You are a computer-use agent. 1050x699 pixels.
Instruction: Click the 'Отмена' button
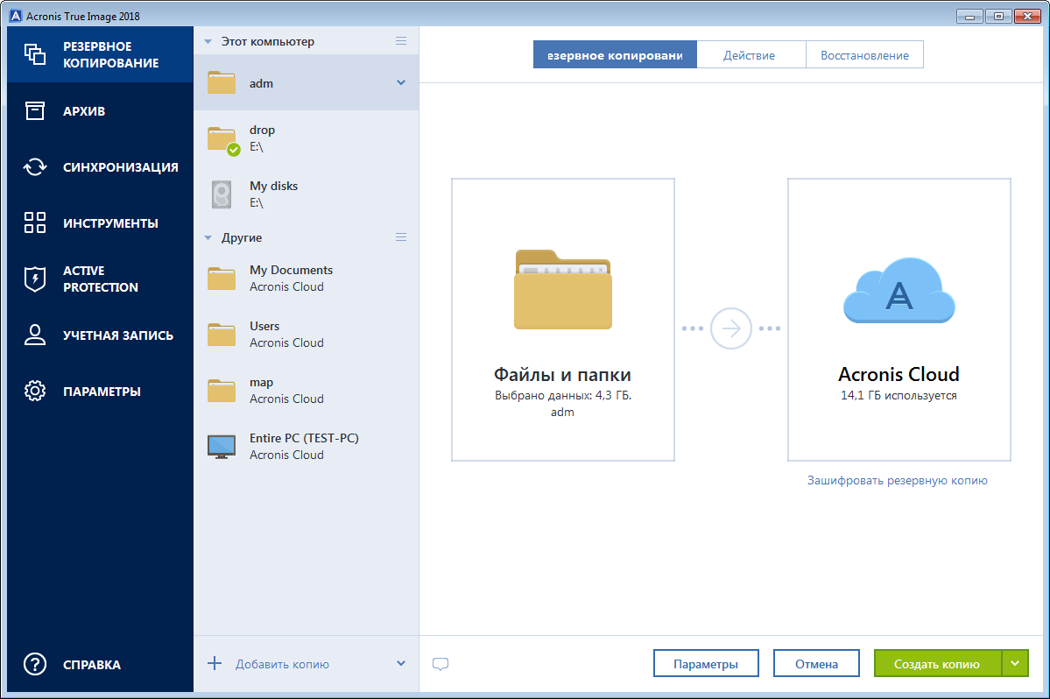pyautogui.click(x=816, y=663)
